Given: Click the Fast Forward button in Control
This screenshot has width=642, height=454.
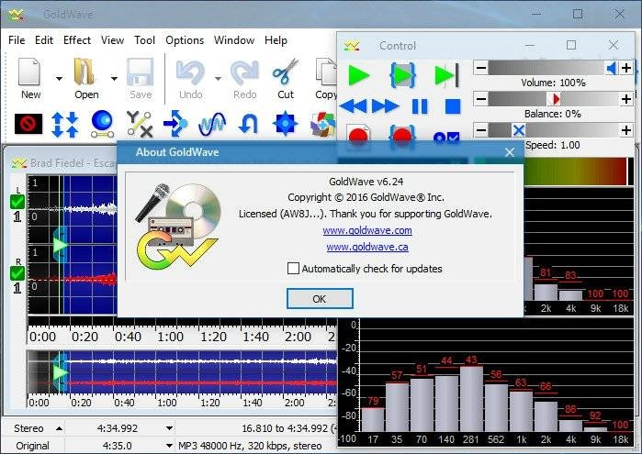Looking at the screenshot, I should 385,106.
